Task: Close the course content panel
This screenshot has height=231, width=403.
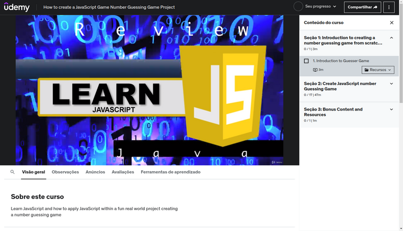Action: pyautogui.click(x=391, y=23)
